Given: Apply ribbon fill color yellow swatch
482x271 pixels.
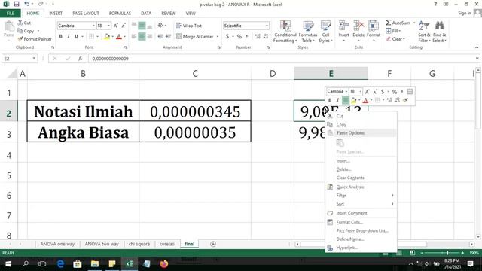Looking at the screenshot, I should (107, 37).
